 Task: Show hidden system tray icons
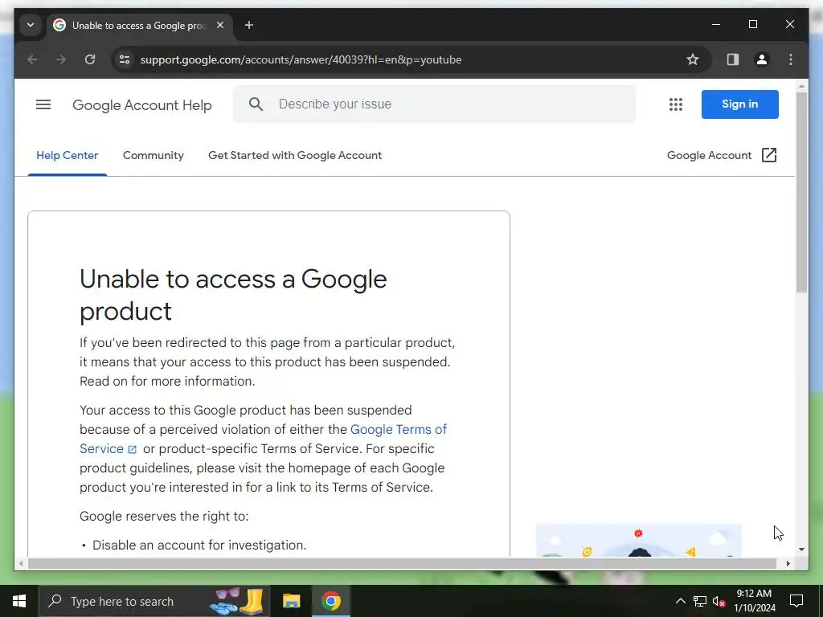point(680,601)
